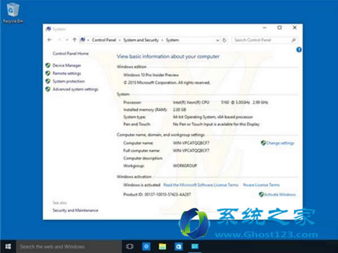338x253 pixels.
Task: Open recent locations dropdown arrow
Action: [x=67, y=40]
